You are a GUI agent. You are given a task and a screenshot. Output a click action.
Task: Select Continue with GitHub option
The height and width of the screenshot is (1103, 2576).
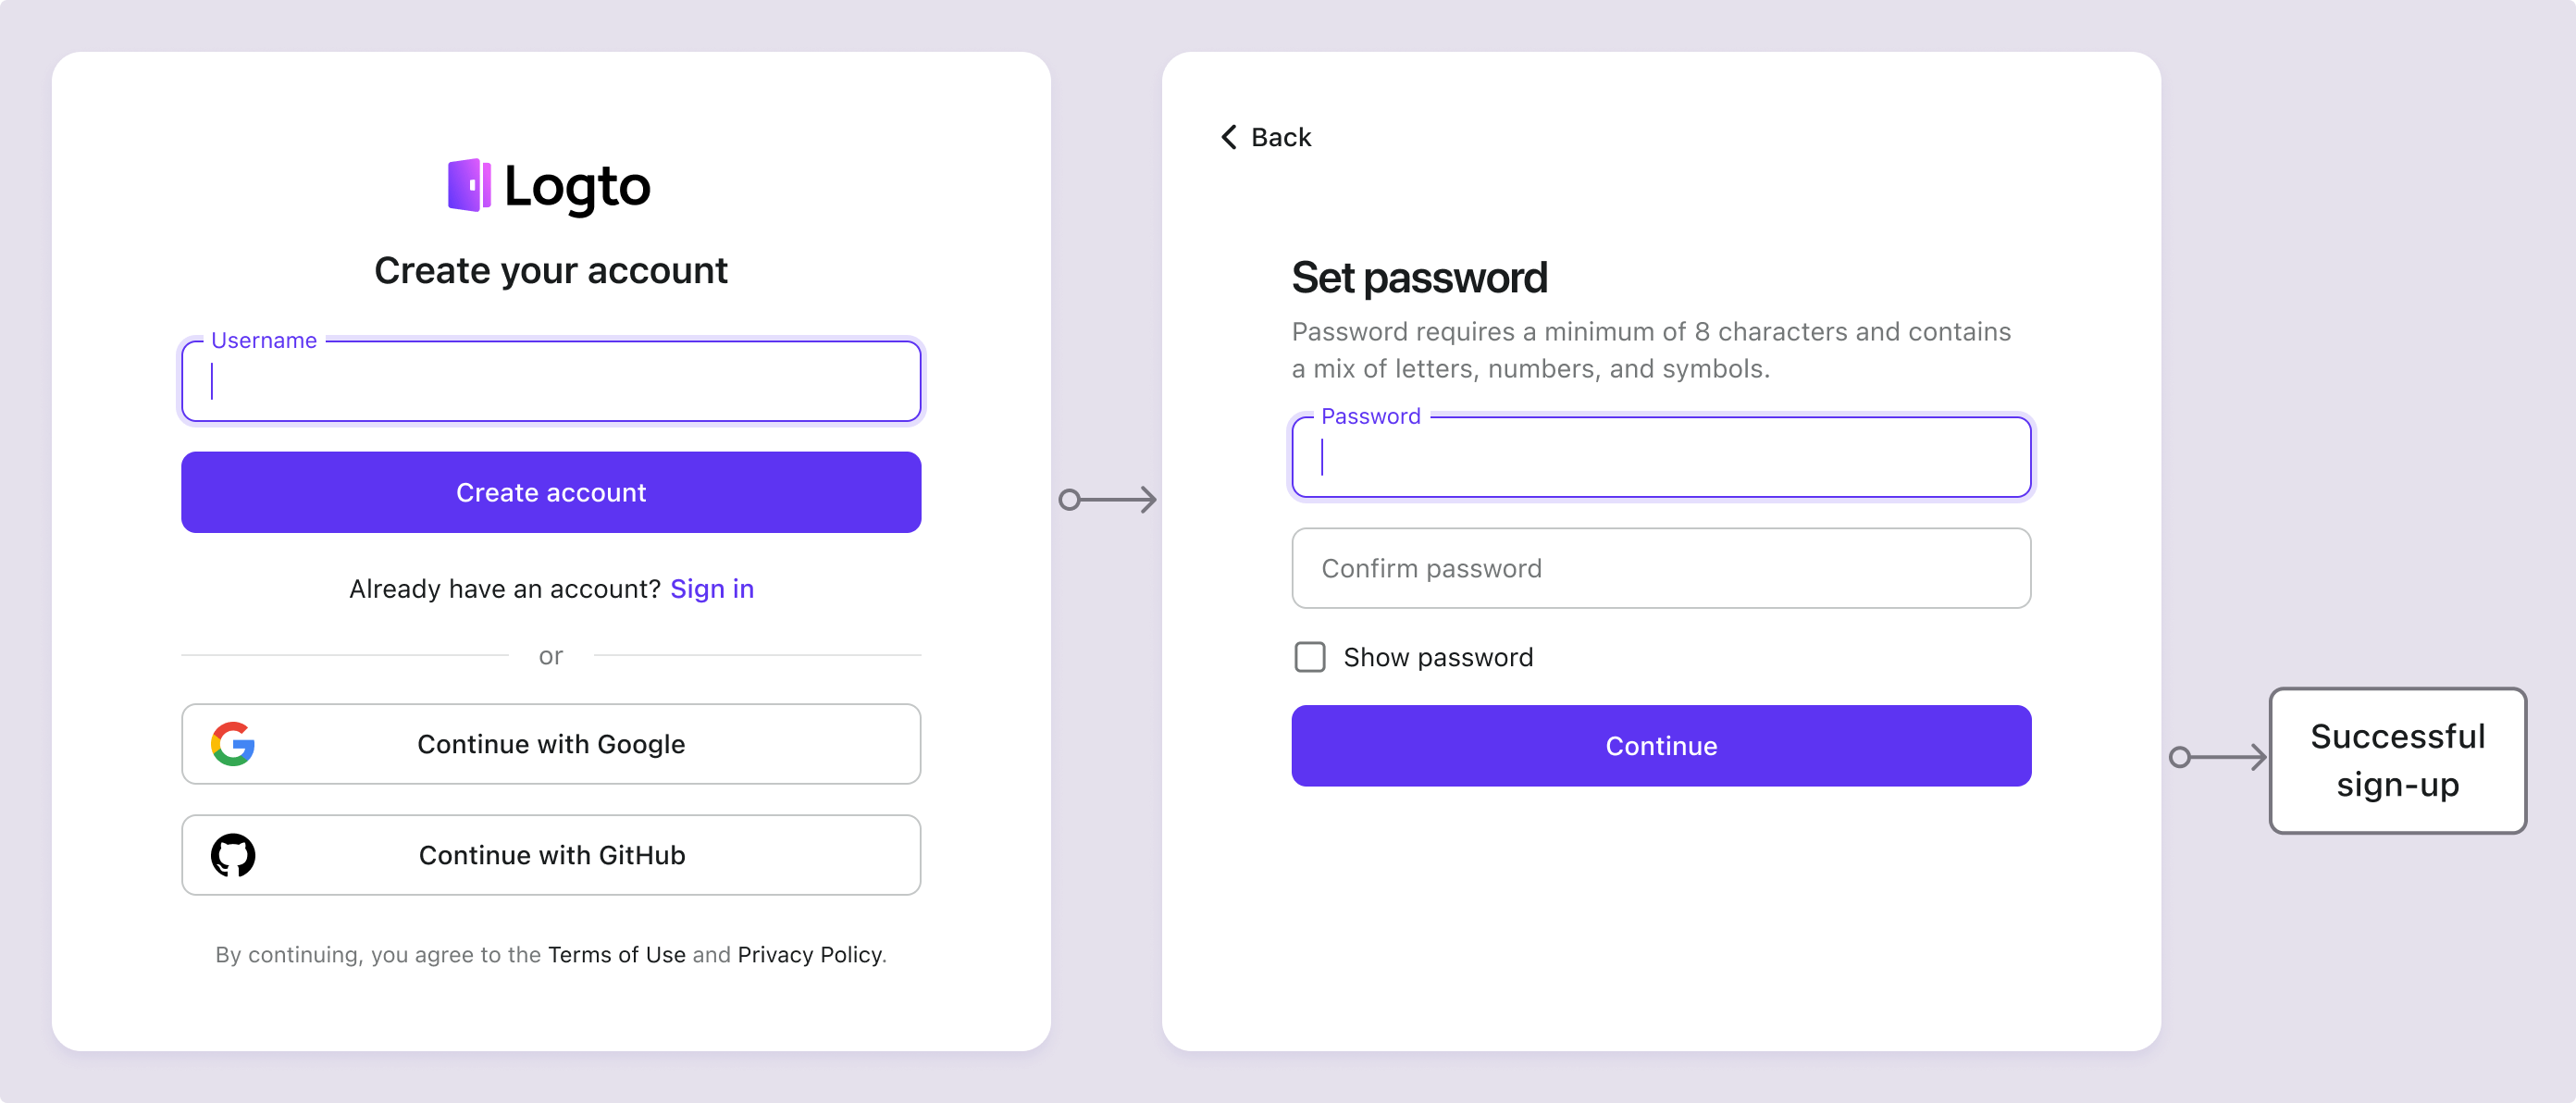click(x=551, y=853)
